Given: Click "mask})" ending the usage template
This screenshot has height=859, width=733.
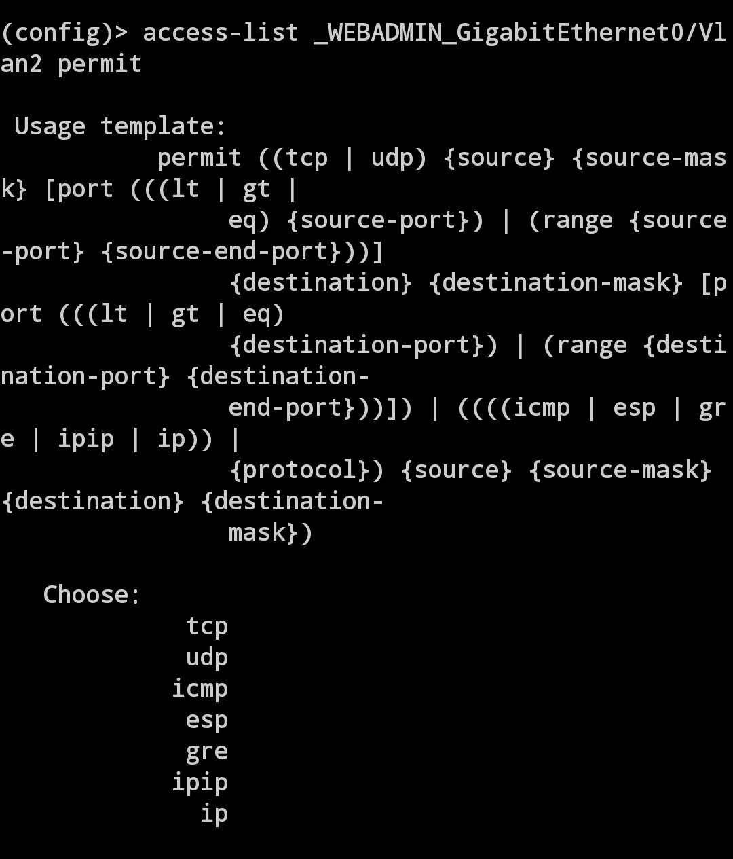Looking at the screenshot, I should (x=271, y=532).
